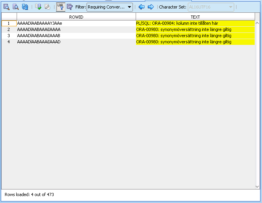The image size is (262, 203).
Task: Select row number 4 in the grid
Action: coord(9,42)
